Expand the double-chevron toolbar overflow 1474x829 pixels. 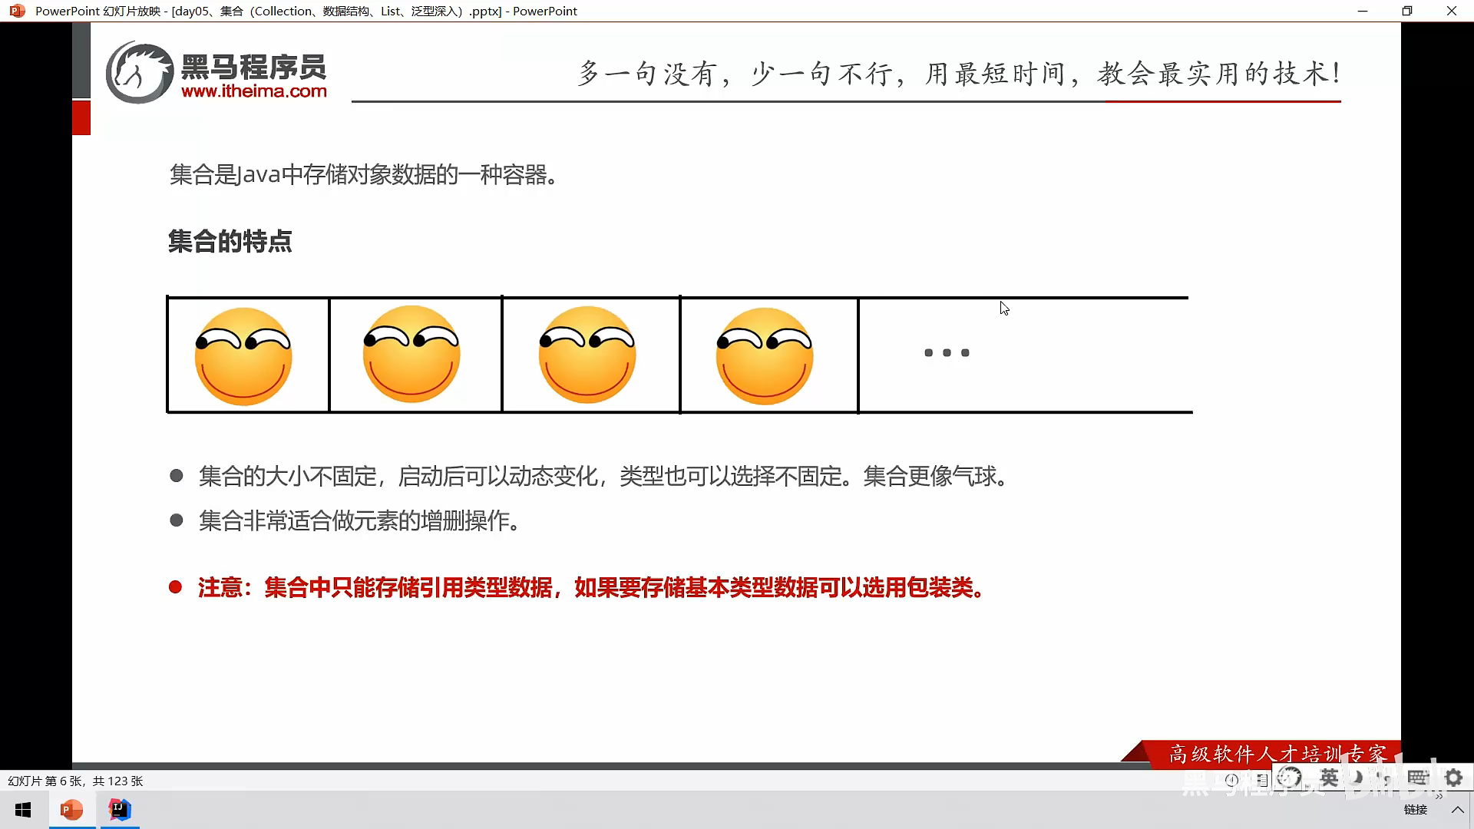[1439, 797]
